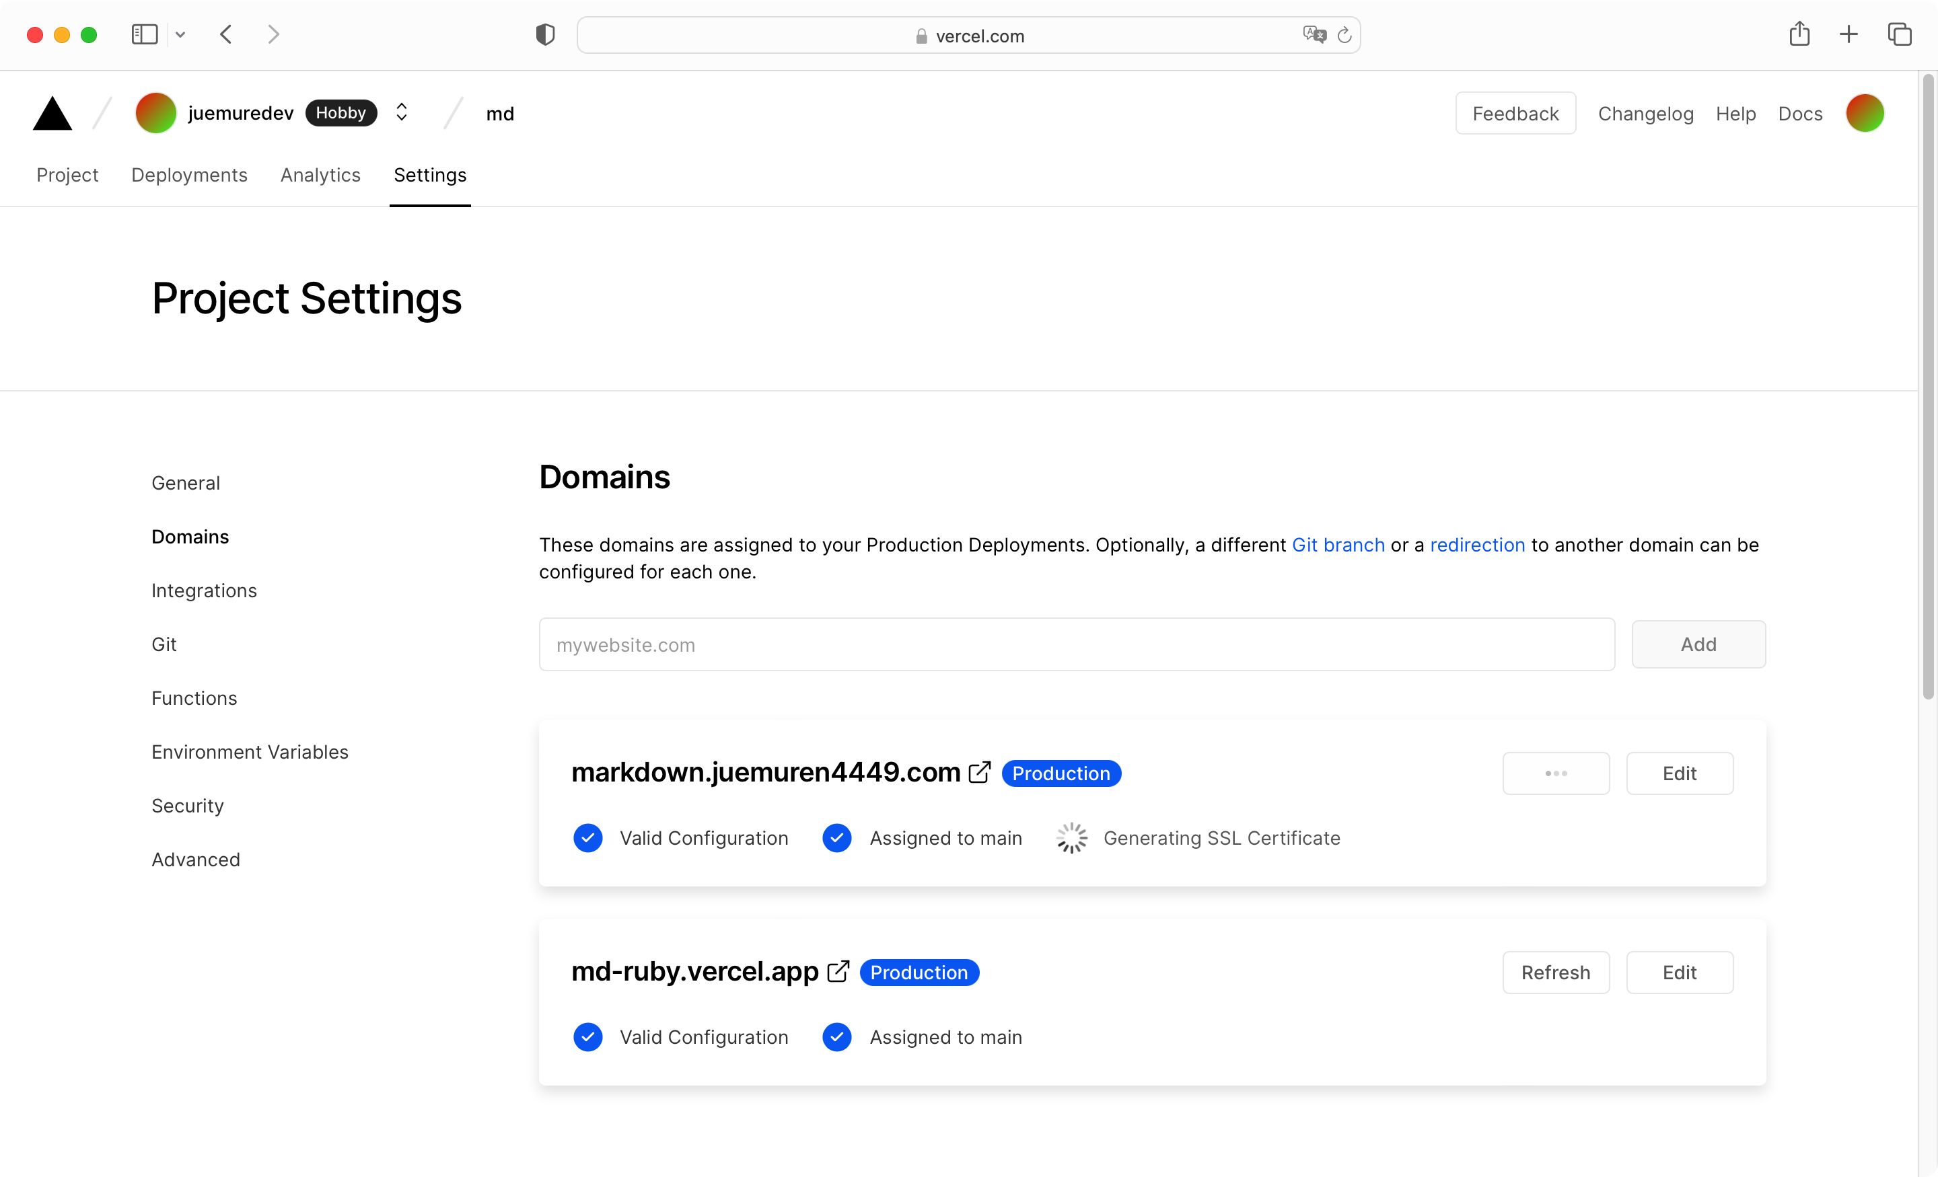Click Assigned to main checkmark for markdown domain
Screen dimensions: 1938x1177
837,838
